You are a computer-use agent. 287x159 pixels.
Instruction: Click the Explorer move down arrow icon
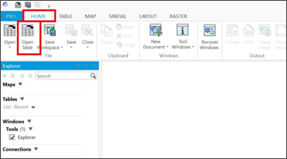[30, 76]
